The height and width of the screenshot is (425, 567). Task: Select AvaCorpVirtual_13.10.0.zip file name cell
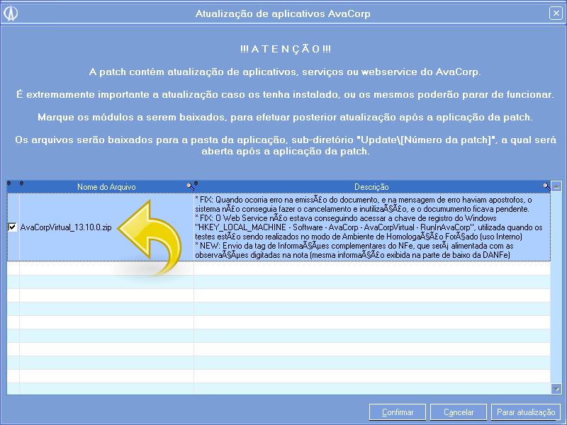click(x=107, y=227)
